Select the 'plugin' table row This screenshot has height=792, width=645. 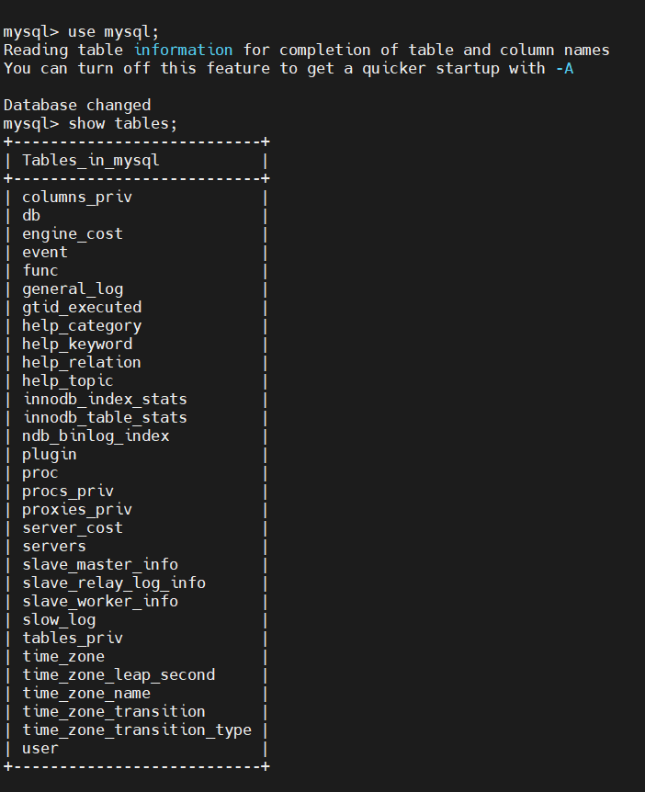(50, 454)
